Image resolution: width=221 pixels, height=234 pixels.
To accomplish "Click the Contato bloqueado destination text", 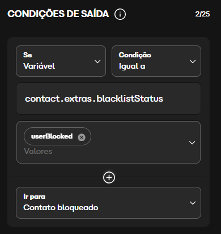I will tap(61, 208).
